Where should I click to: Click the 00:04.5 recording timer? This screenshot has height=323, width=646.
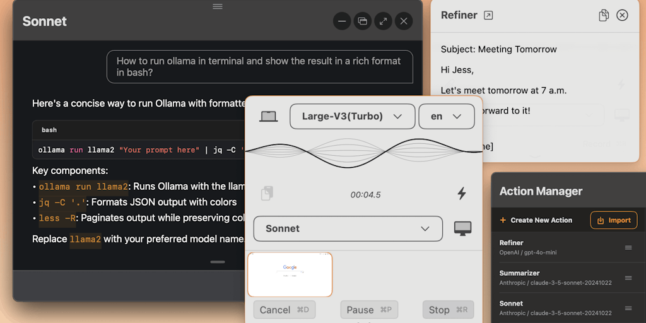(x=365, y=194)
